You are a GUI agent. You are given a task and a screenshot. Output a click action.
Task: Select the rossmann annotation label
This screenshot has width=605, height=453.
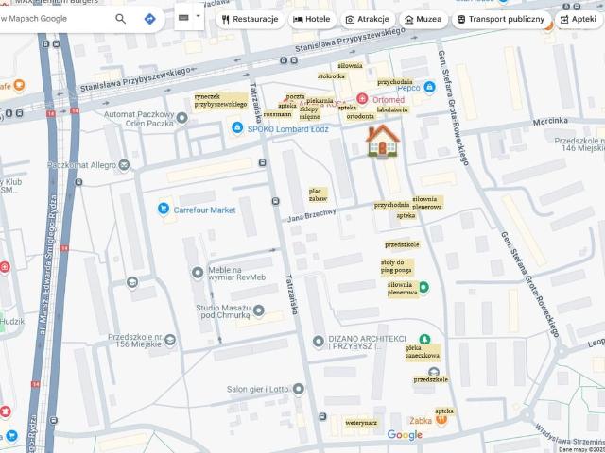coord(277,114)
